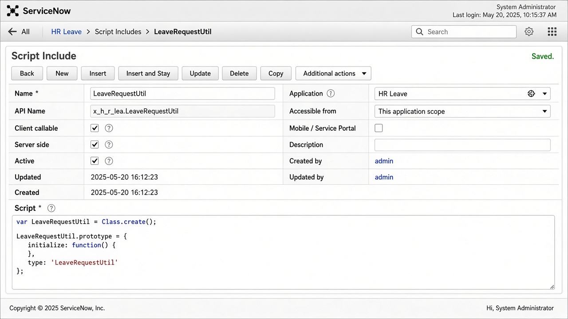
Task: Click the globe icon in Application field
Action: tap(531, 94)
